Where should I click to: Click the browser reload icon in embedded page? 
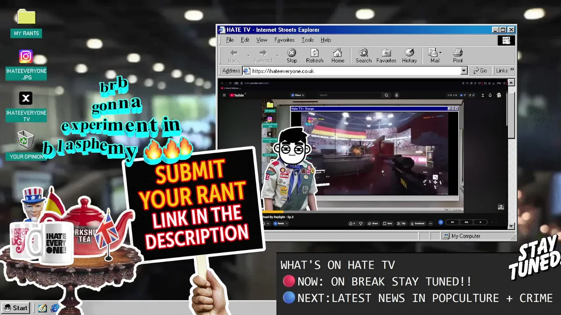(x=230, y=83)
